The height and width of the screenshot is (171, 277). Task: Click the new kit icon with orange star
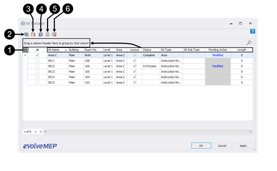(33, 34)
